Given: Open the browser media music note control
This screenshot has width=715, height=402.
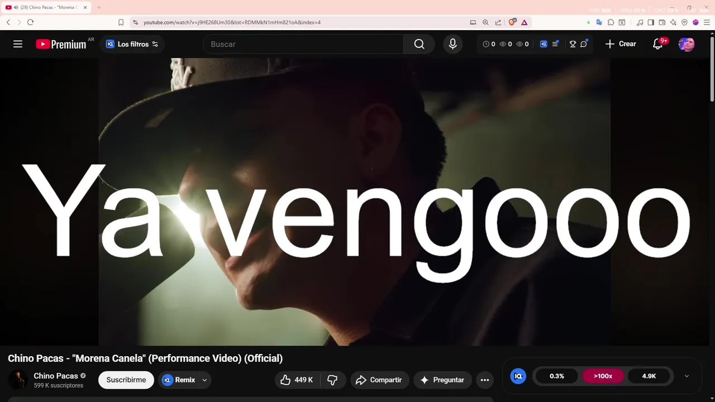Looking at the screenshot, I should point(640,22).
